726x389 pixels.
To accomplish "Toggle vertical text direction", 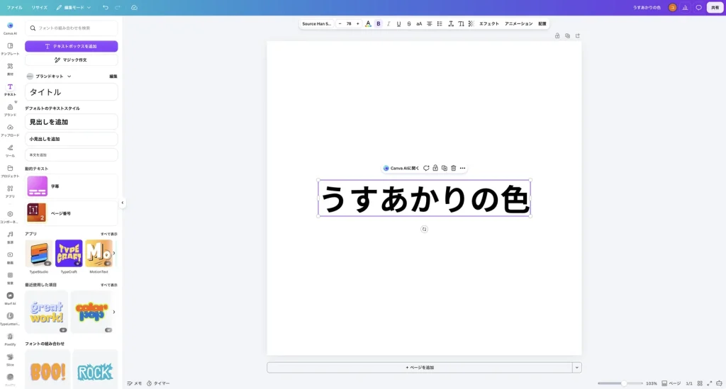I will click(x=461, y=23).
